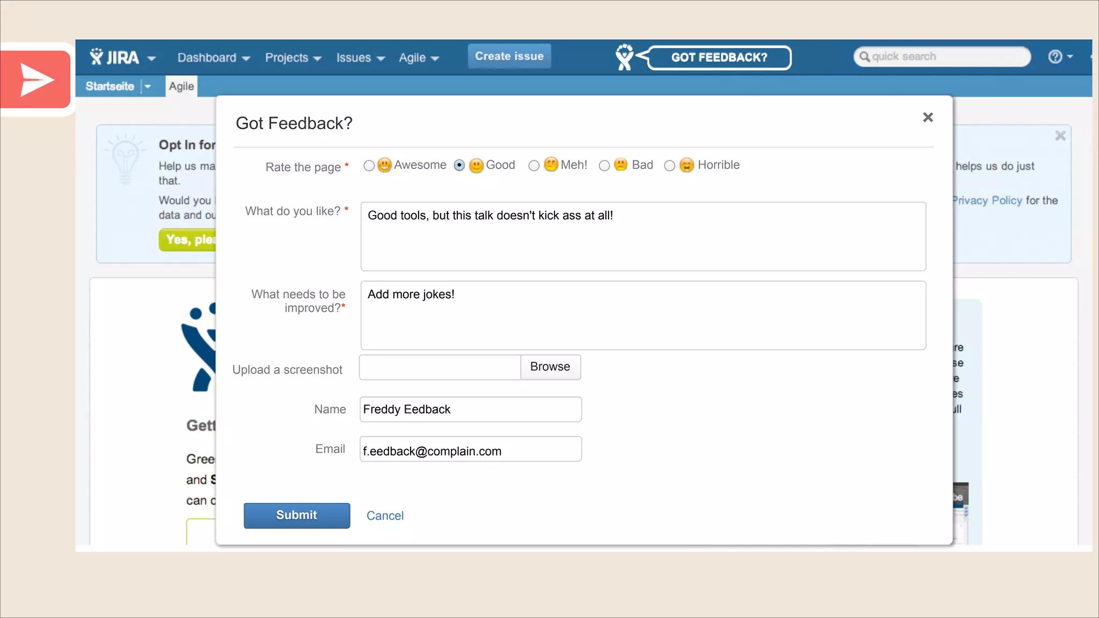Close the Got Feedback dialog
The height and width of the screenshot is (618, 1099).
(928, 117)
